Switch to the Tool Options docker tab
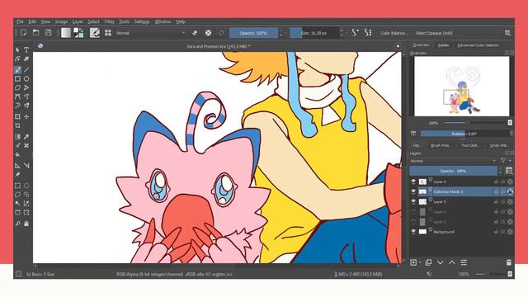Viewport: 528px width, 297px height. (470, 145)
